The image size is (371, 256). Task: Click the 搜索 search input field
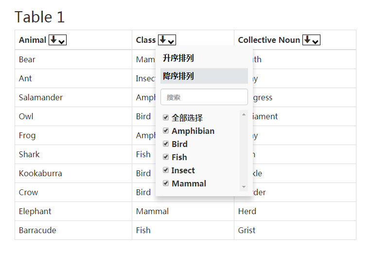pyautogui.click(x=204, y=97)
